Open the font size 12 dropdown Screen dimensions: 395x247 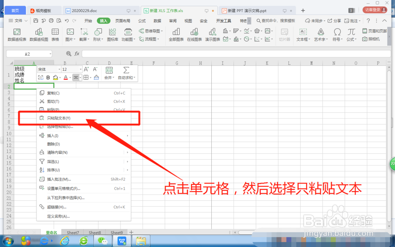[x=80, y=69]
